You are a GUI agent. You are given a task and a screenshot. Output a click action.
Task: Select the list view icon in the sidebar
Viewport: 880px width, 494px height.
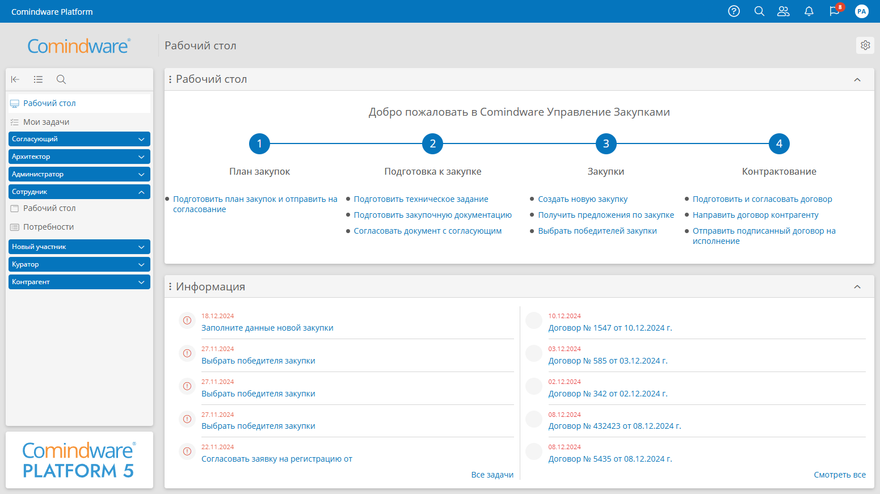(38, 79)
